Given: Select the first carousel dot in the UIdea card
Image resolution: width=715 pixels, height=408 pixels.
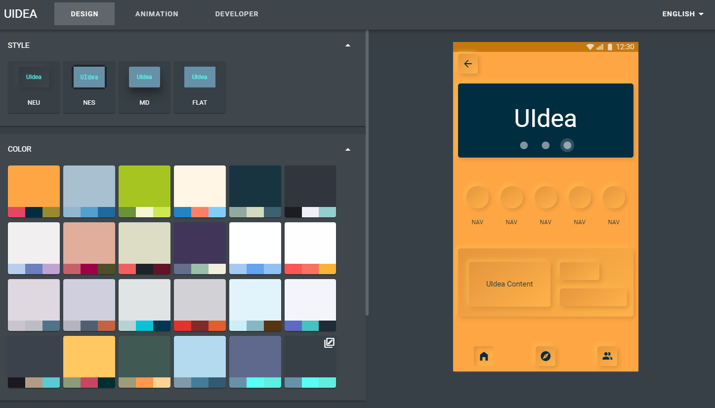Looking at the screenshot, I should pos(524,145).
